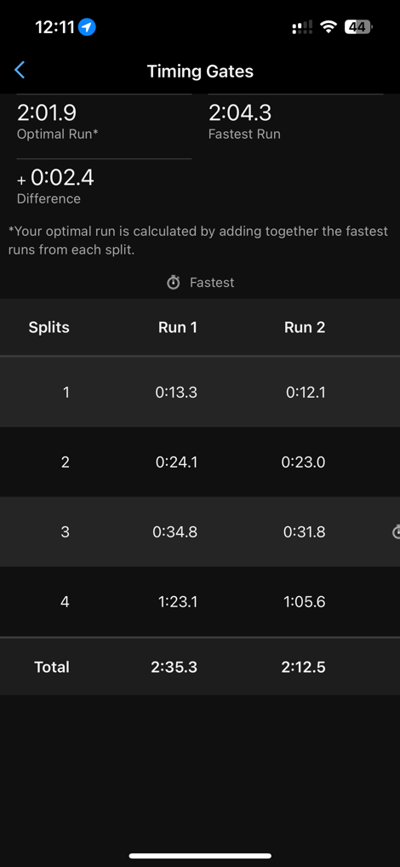This screenshot has height=867, width=400.
Task: Tap the Splits column header
Action: (x=49, y=327)
